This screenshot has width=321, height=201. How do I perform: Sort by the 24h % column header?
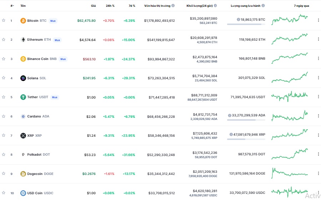(110, 6)
